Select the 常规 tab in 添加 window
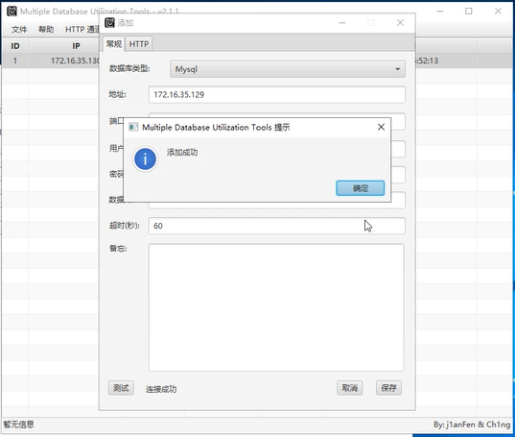The width and height of the screenshot is (515, 437). coord(114,44)
